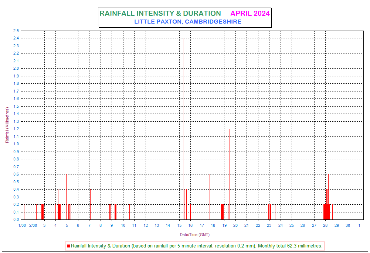
Task: Click the y-axis value '2.4'
Action: click(16, 38)
